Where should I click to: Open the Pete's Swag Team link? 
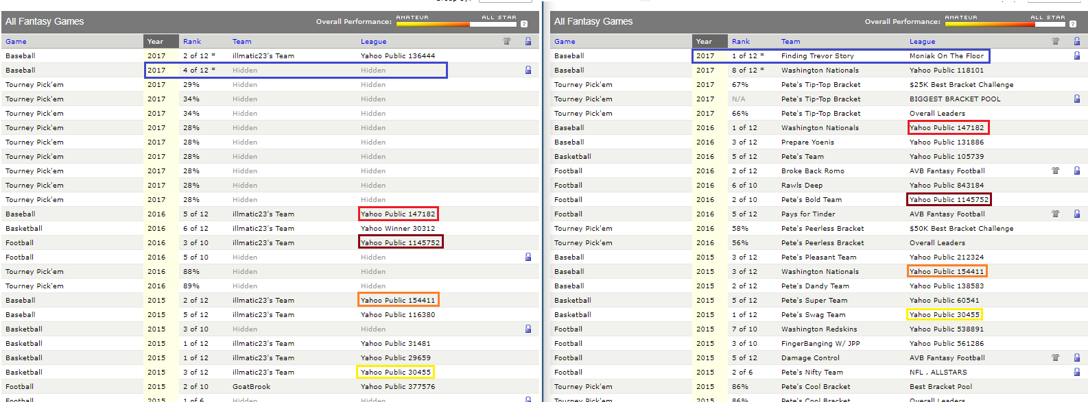(x=814, y=315)
